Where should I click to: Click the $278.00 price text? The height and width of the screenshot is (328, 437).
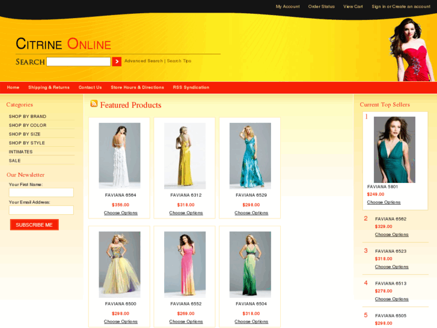[384, 291]
